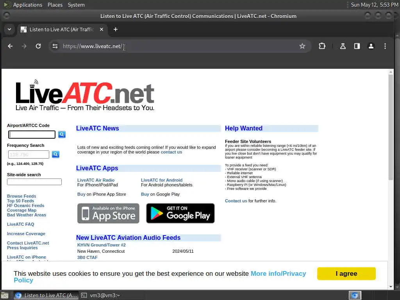This screenshot has height=300, width=400.
Task: Reload the page with refresh icon
Action: [38, 46]
